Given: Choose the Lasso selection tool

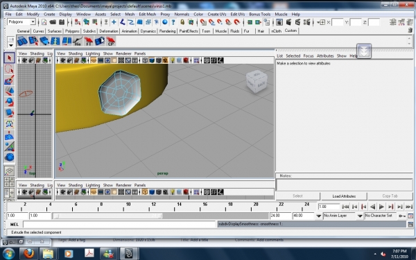Looking at the screenshot, I should click(x=10, y=69).
